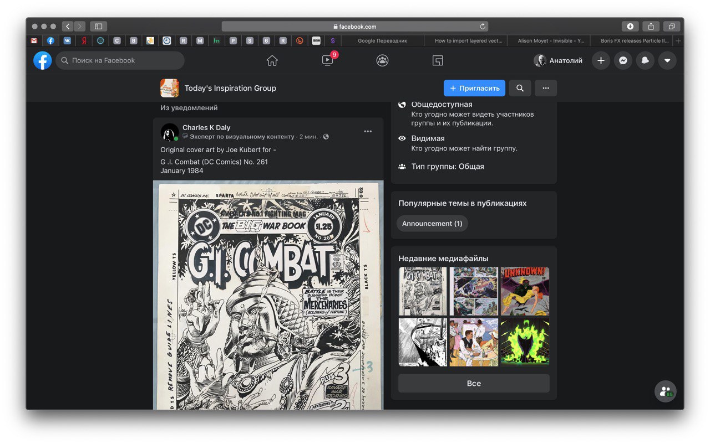Select the Announcement (1) topic

pos(432,224)
